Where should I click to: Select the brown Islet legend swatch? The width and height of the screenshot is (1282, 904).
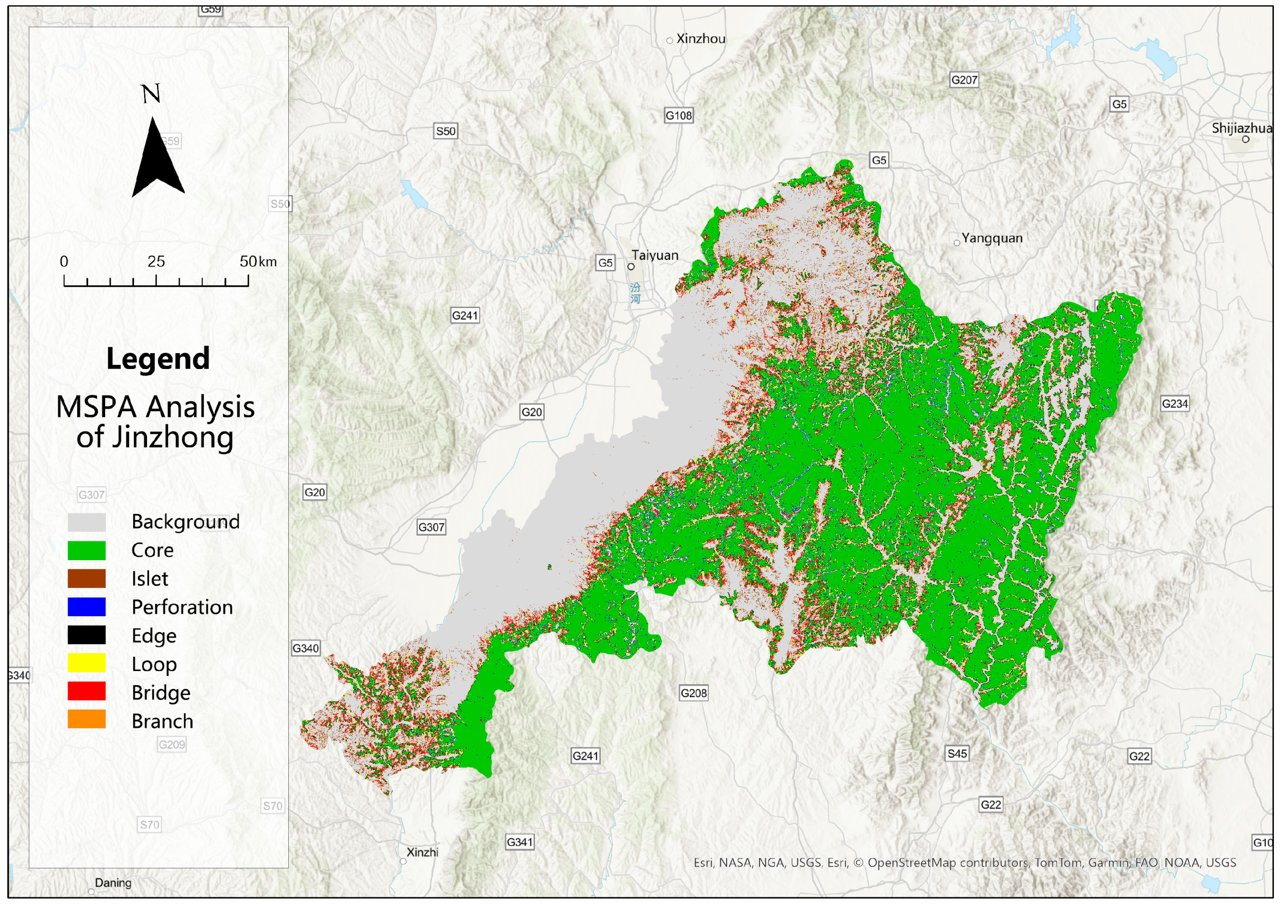tap(87, 579)
